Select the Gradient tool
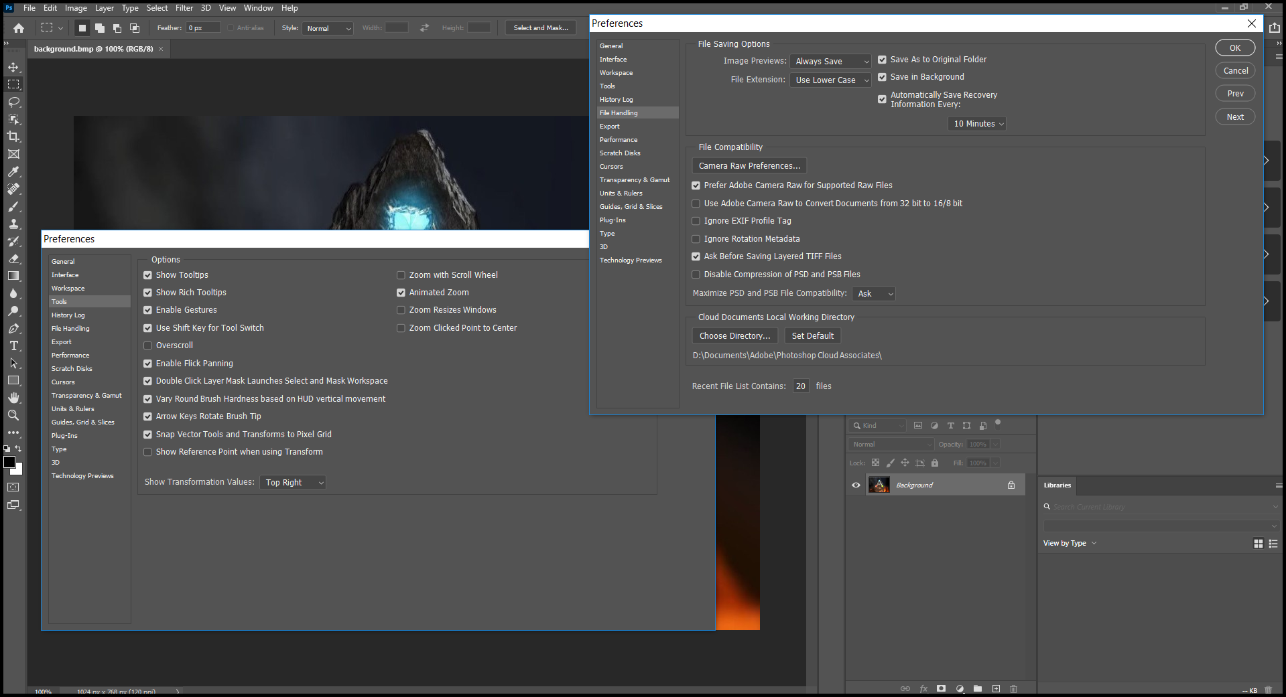1286x697 pixels. click(13, 276)
